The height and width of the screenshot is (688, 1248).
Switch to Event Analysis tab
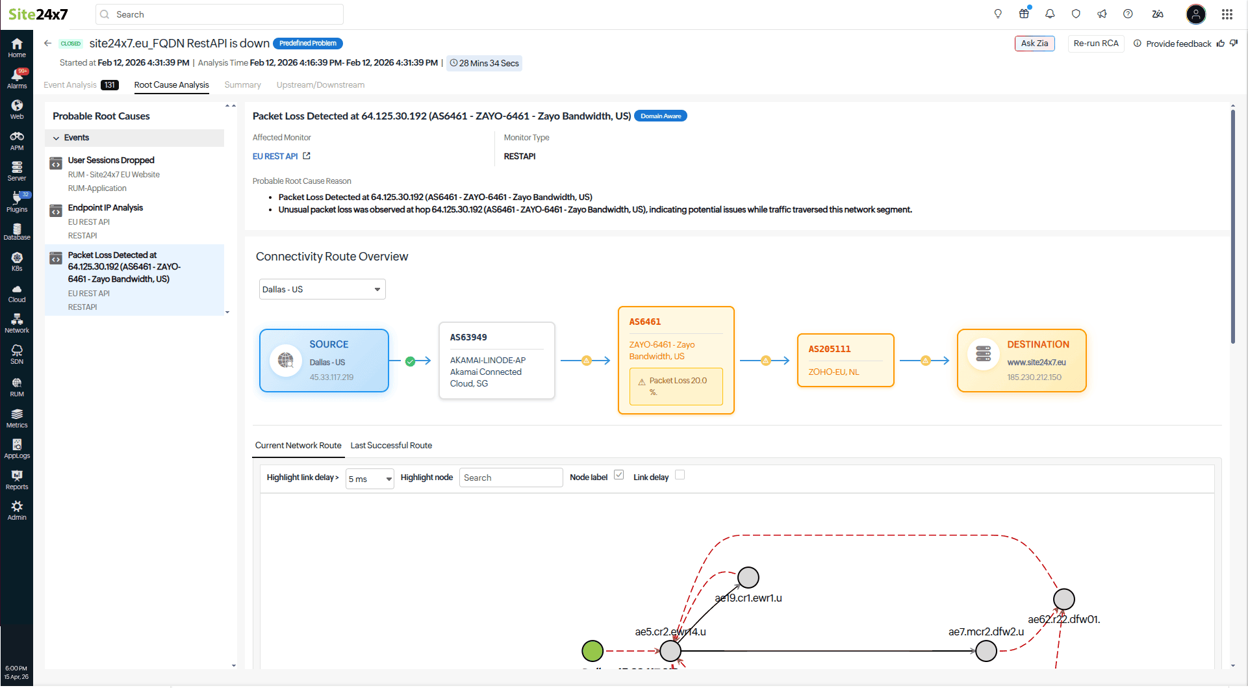pos(81,84)
